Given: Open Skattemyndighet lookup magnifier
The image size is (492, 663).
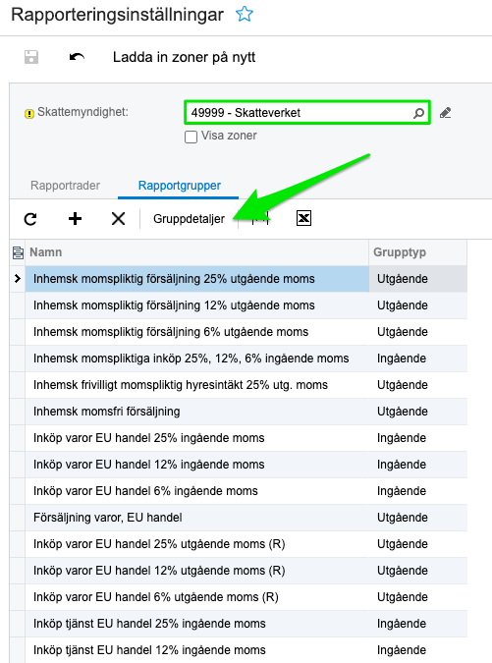Looking at the screenshot, I should pos(418,113).
